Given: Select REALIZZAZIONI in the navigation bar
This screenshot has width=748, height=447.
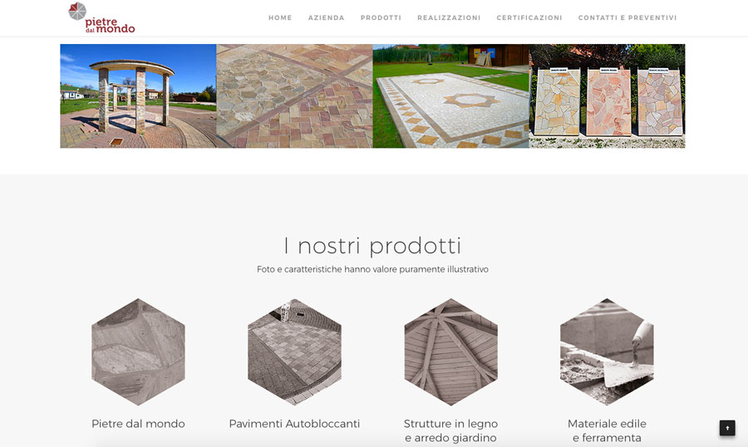Looking at the screenshot, I should tap(449, 17).
